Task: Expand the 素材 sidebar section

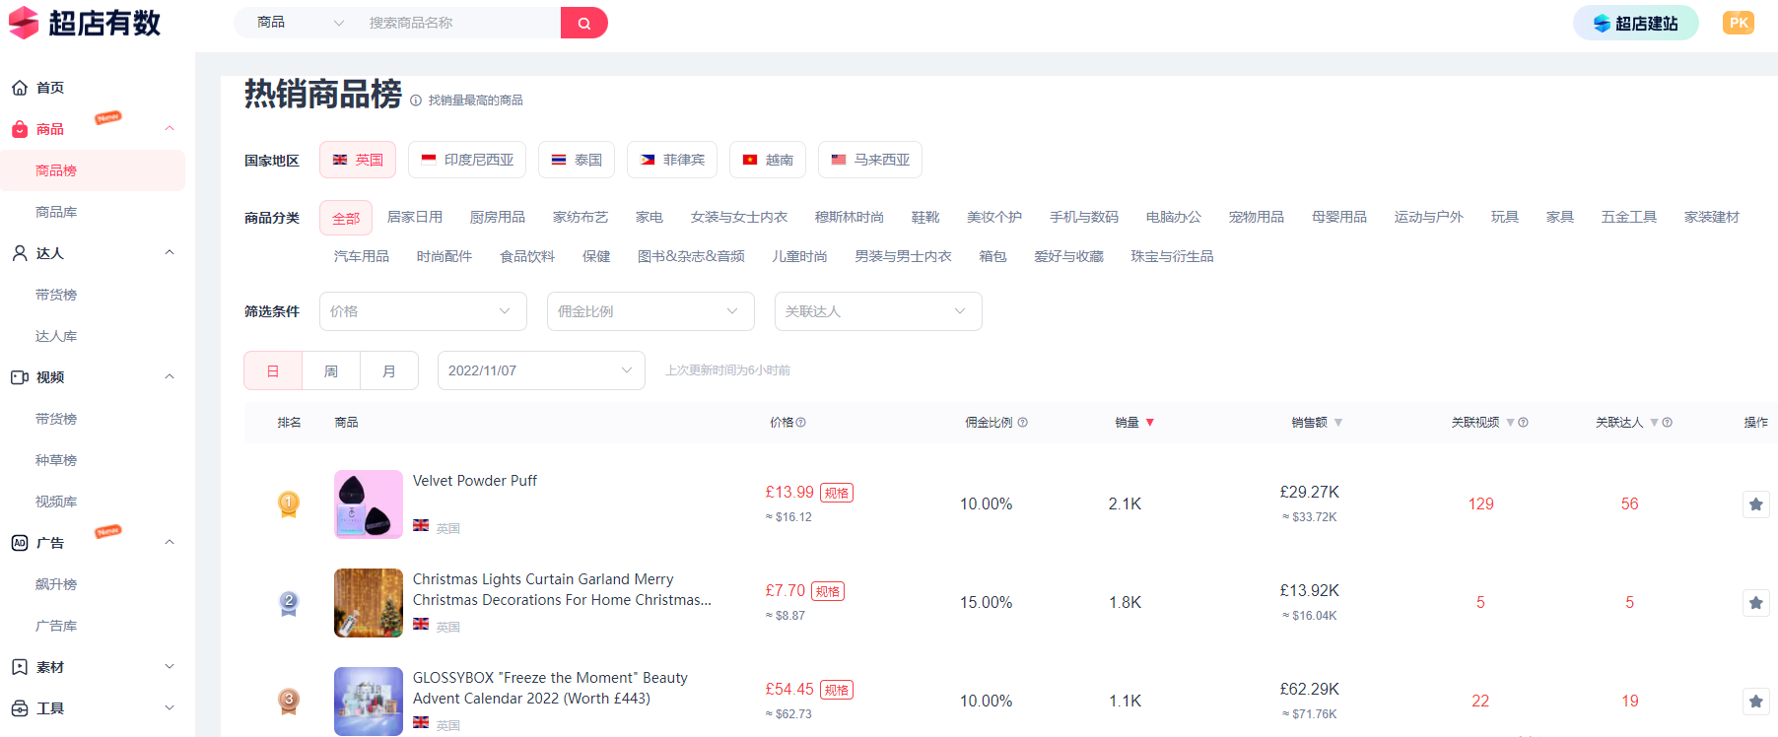Action: click(170, 667)
